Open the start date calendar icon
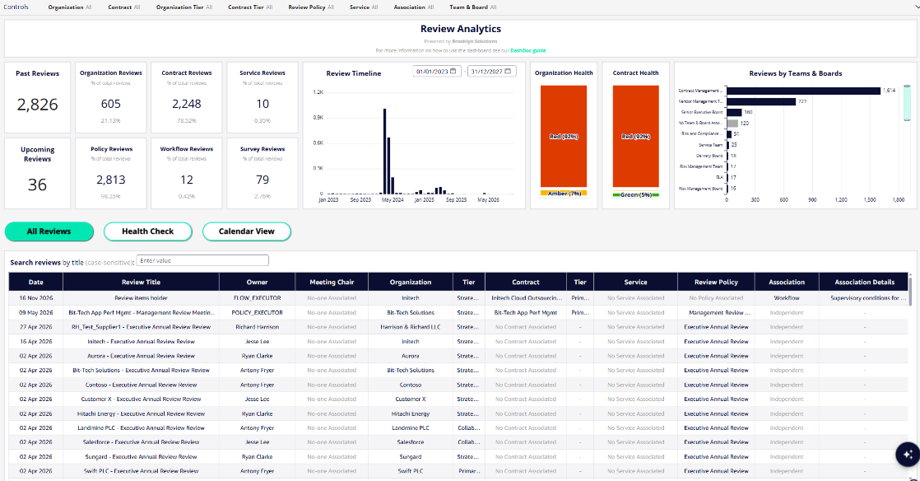Image resolution: width=920 pixels, height=481 pixels. (x=453, y=72)
